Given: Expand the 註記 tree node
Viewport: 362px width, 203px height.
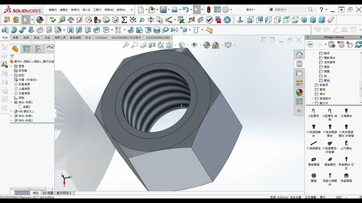Looking at the screenshot, I should (x=12, y=75).
